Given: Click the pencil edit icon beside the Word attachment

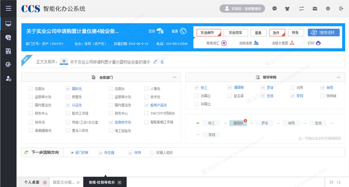Looking at the screenshot, I should (x=155, y=61).
